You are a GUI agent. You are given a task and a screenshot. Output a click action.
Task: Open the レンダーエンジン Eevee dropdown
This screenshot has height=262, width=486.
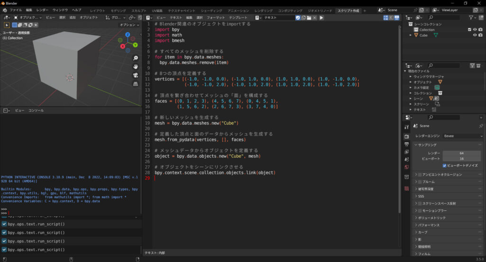click(463, 136)
